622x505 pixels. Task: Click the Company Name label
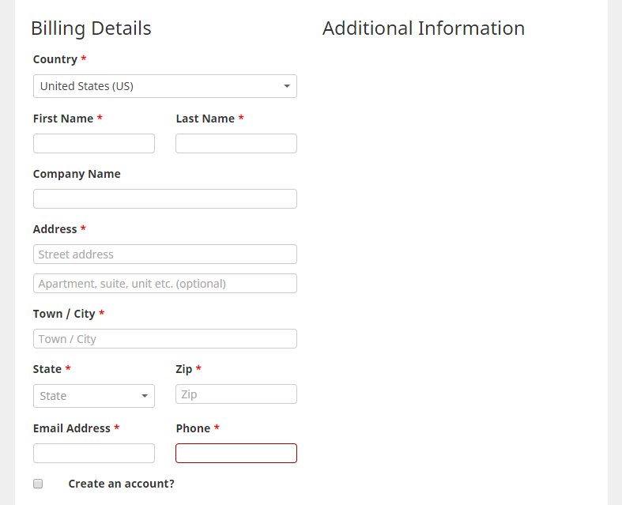click(x=77, y=174)
